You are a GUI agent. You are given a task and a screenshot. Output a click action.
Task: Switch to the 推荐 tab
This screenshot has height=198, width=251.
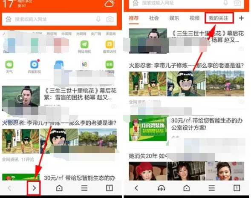click(134, 18)
